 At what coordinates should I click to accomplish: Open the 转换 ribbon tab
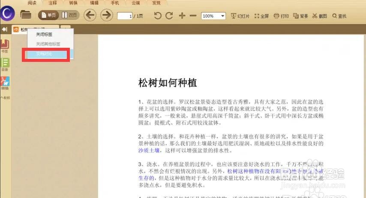point(73,3)
